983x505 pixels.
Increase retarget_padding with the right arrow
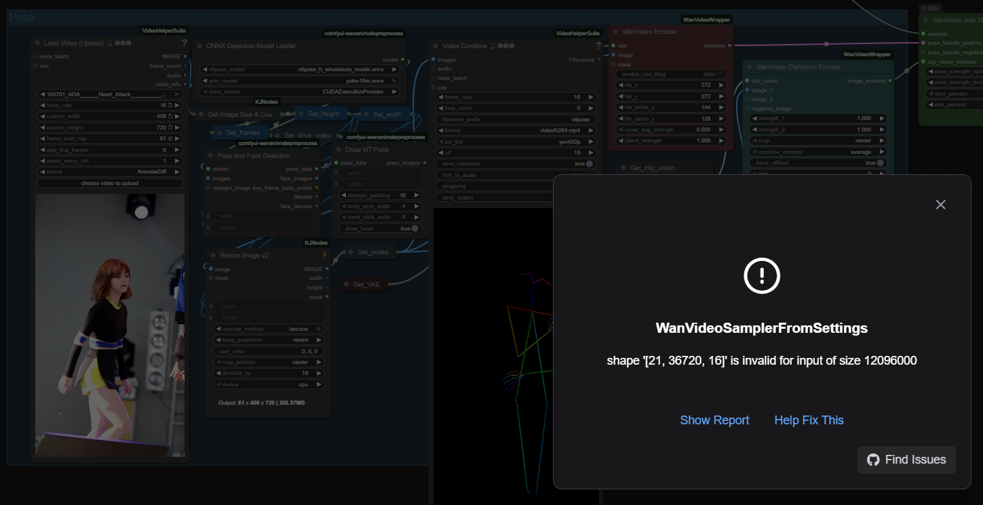pos(415,195)
